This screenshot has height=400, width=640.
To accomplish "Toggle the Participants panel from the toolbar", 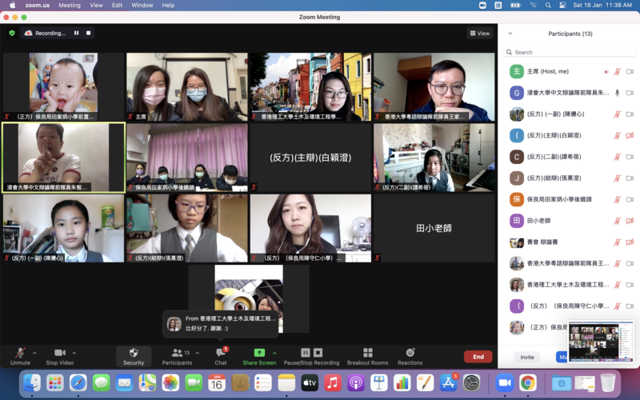I will 177,356.
